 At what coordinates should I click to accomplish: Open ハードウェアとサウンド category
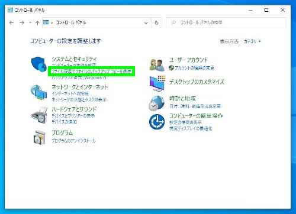coord(74,109)
